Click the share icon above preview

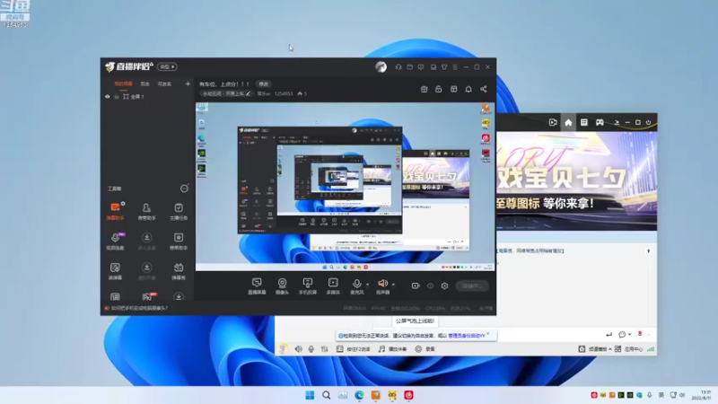(x=484, y=89)
